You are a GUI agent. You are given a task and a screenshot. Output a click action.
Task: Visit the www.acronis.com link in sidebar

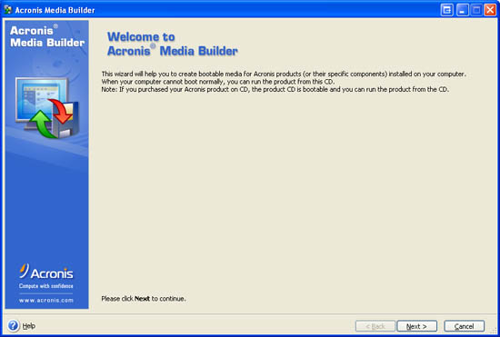(46, 300)
